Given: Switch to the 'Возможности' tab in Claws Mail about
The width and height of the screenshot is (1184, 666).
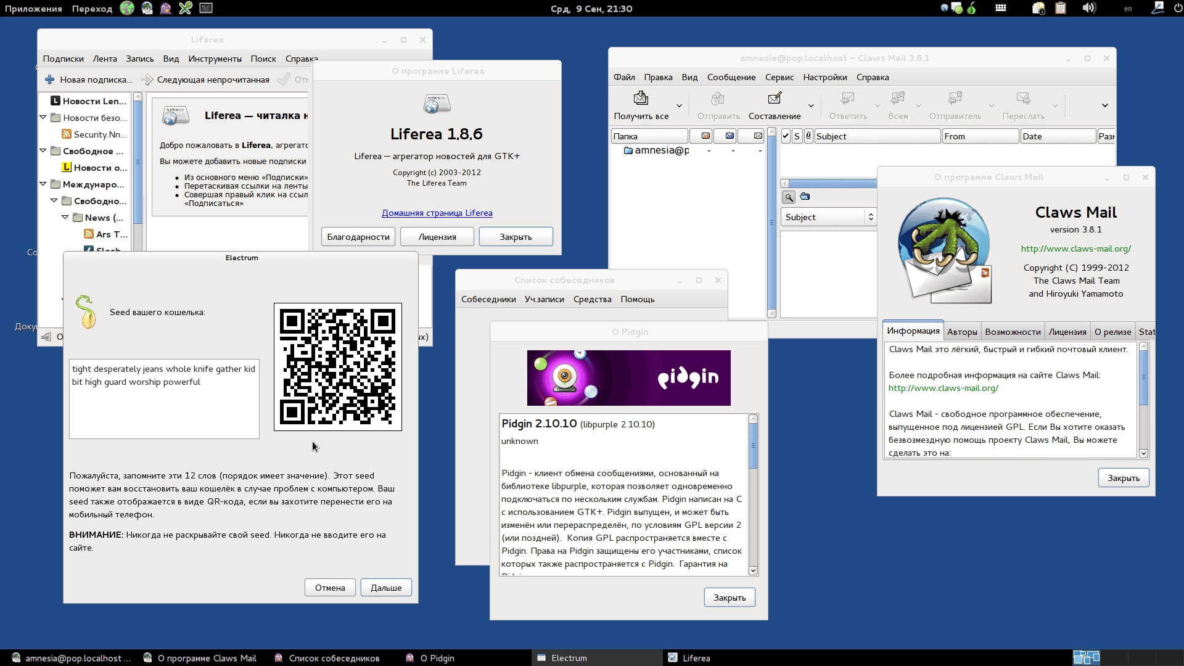Looking at the screenshot, I should (x=1013, y=332).
